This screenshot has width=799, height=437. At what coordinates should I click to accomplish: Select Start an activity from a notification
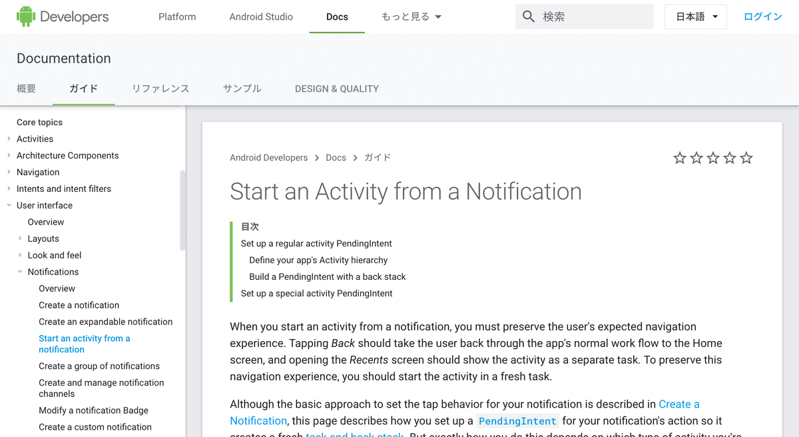[85, 344]
